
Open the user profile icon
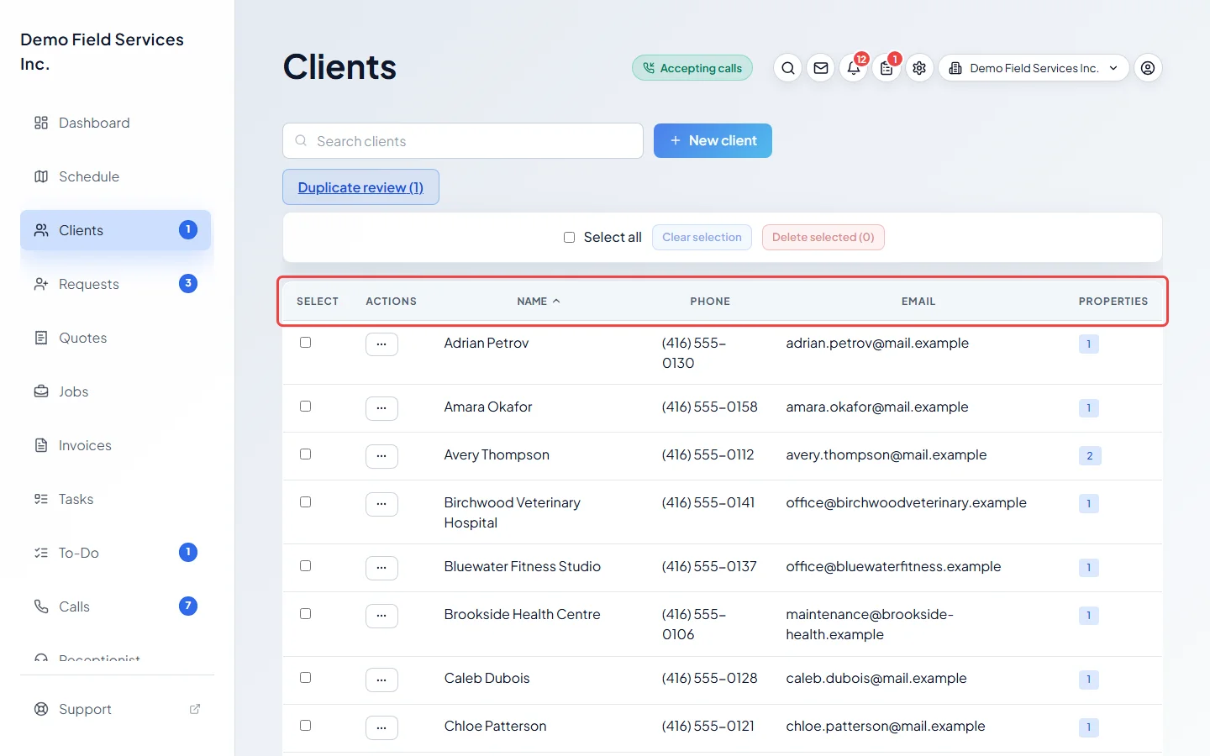(1148, 68)
